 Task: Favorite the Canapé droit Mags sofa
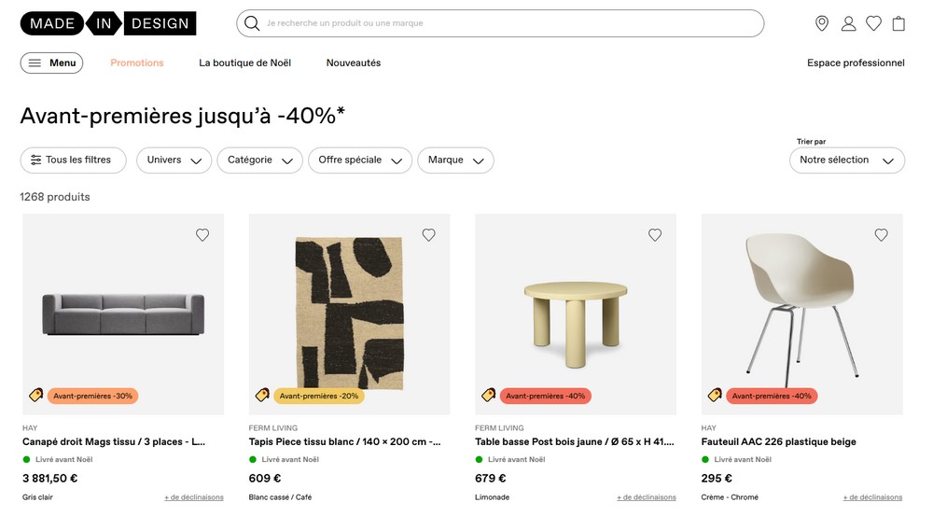click(x=202, y=235)
